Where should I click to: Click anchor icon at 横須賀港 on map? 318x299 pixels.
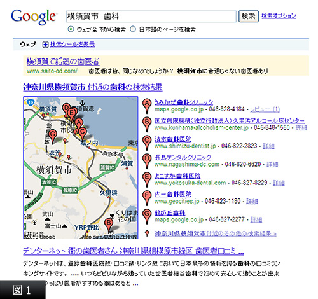coord(83,103)
